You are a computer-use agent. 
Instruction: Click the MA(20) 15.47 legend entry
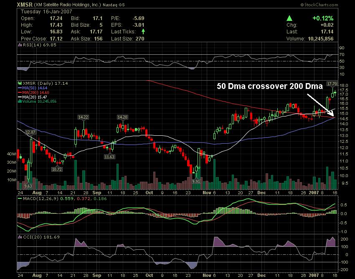[35, 97]
